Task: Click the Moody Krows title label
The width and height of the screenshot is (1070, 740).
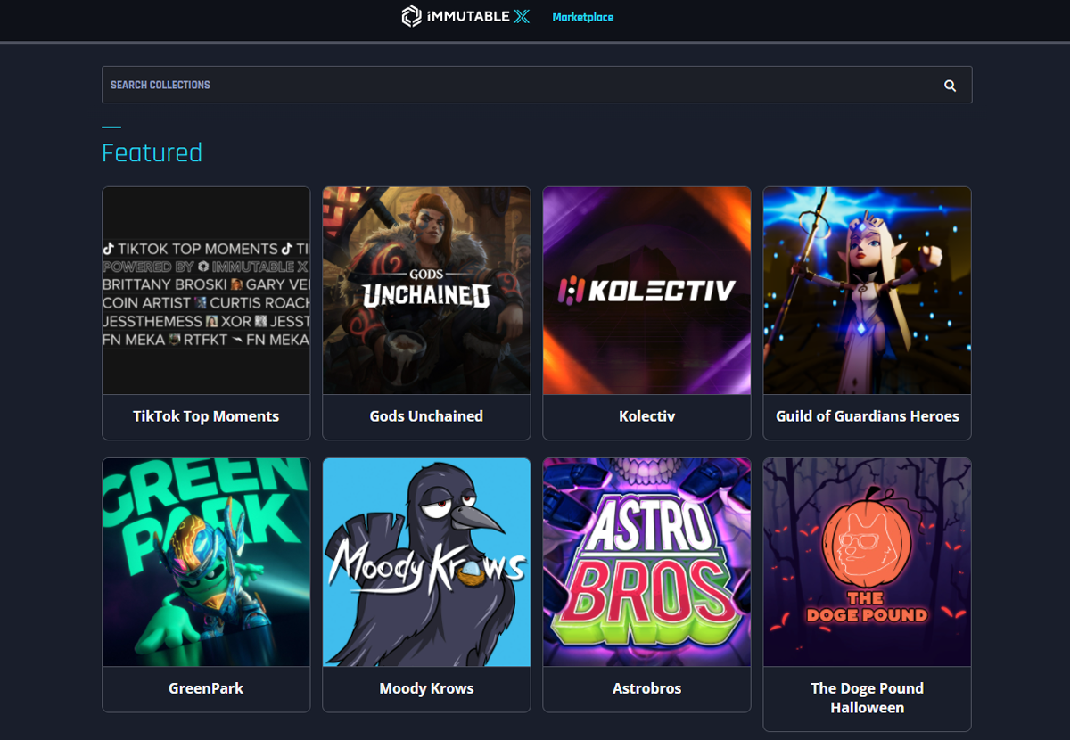Action: [426, 688]
